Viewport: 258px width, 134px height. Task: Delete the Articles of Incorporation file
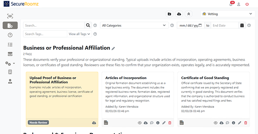coord(170,123)
